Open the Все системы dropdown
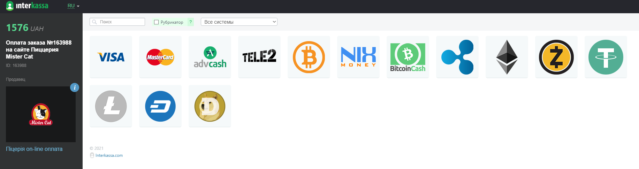The image size is (639, 169). point(239,22)
